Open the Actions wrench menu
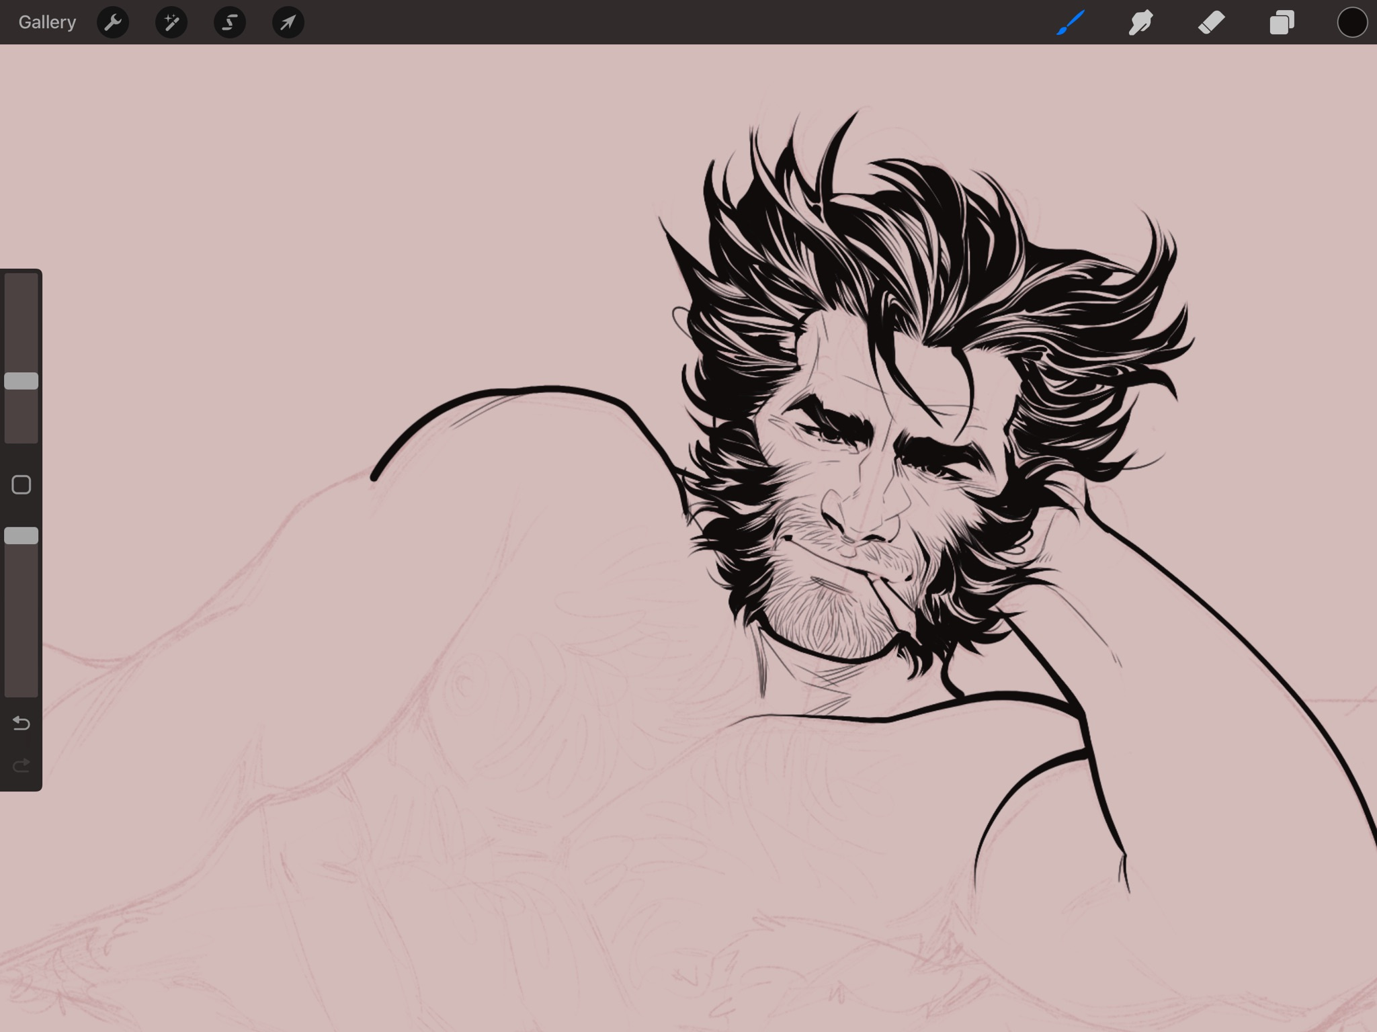 tap(113, 22)
